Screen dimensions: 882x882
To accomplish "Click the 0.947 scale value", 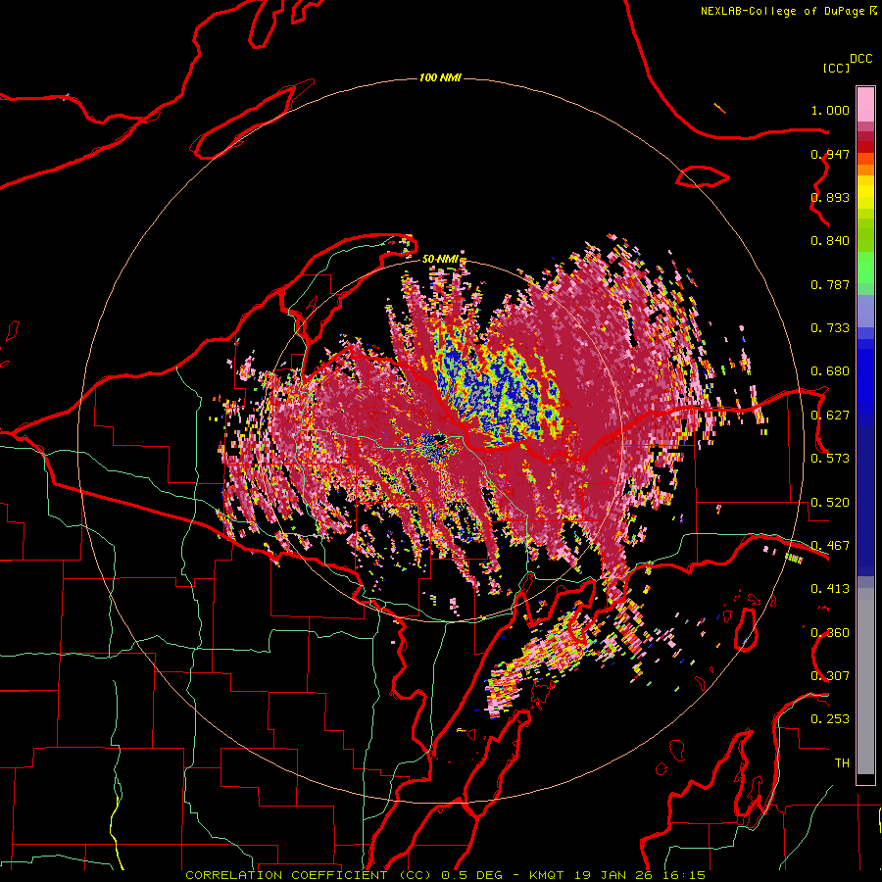I will click(x=830, y=154).
